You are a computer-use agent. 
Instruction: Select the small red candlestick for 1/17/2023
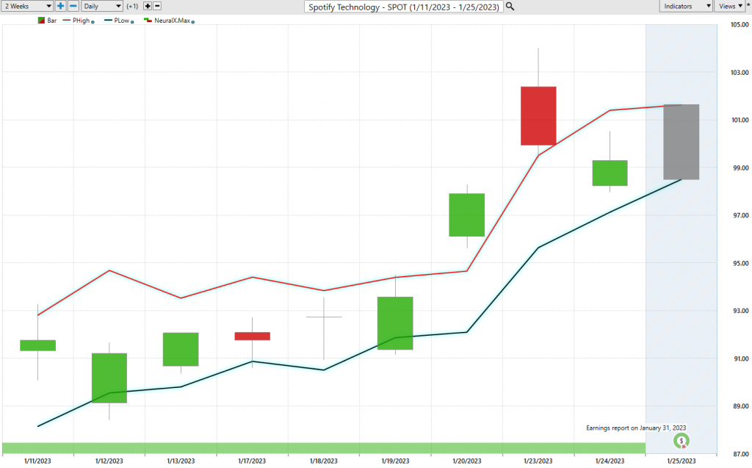coord(253,336)
